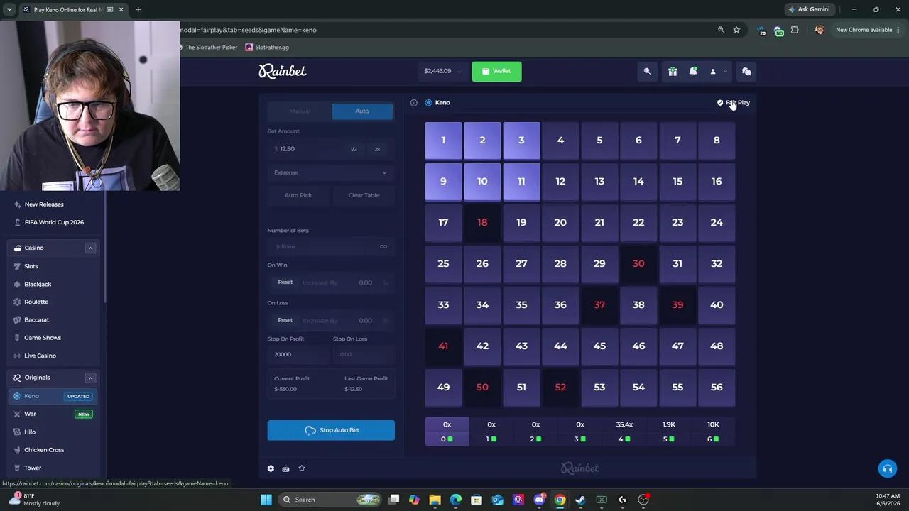The width and height of the screenshot is (909, 511).
Task: Collapse the Casino sidebar section
Action: click(x=90, y=248)
